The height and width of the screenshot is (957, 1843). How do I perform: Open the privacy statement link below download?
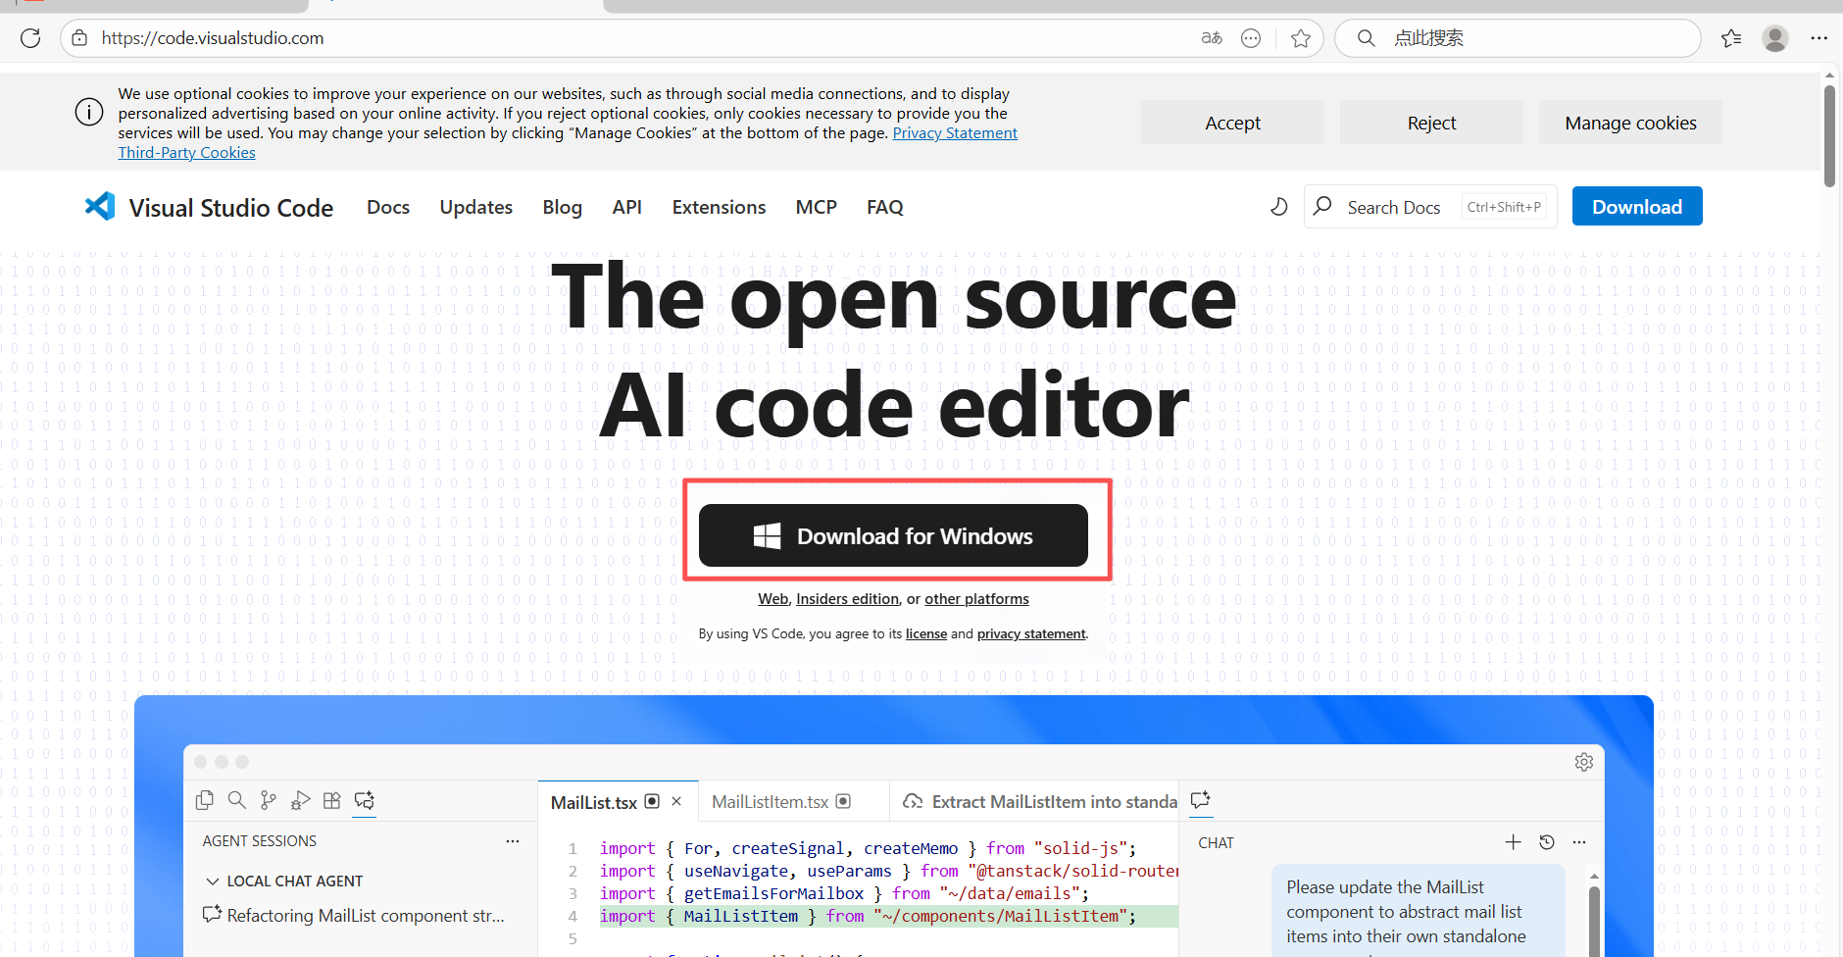[1031, 634]
